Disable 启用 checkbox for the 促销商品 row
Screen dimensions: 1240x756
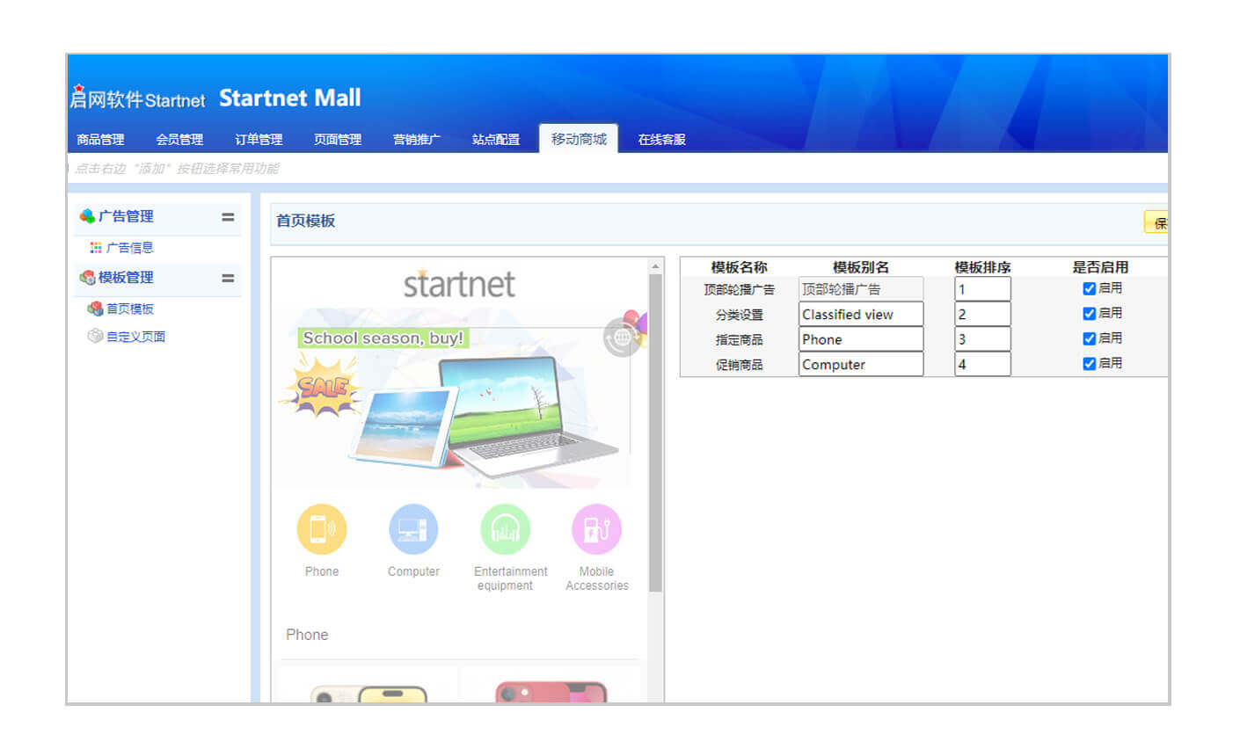(x=1089, y=364)
